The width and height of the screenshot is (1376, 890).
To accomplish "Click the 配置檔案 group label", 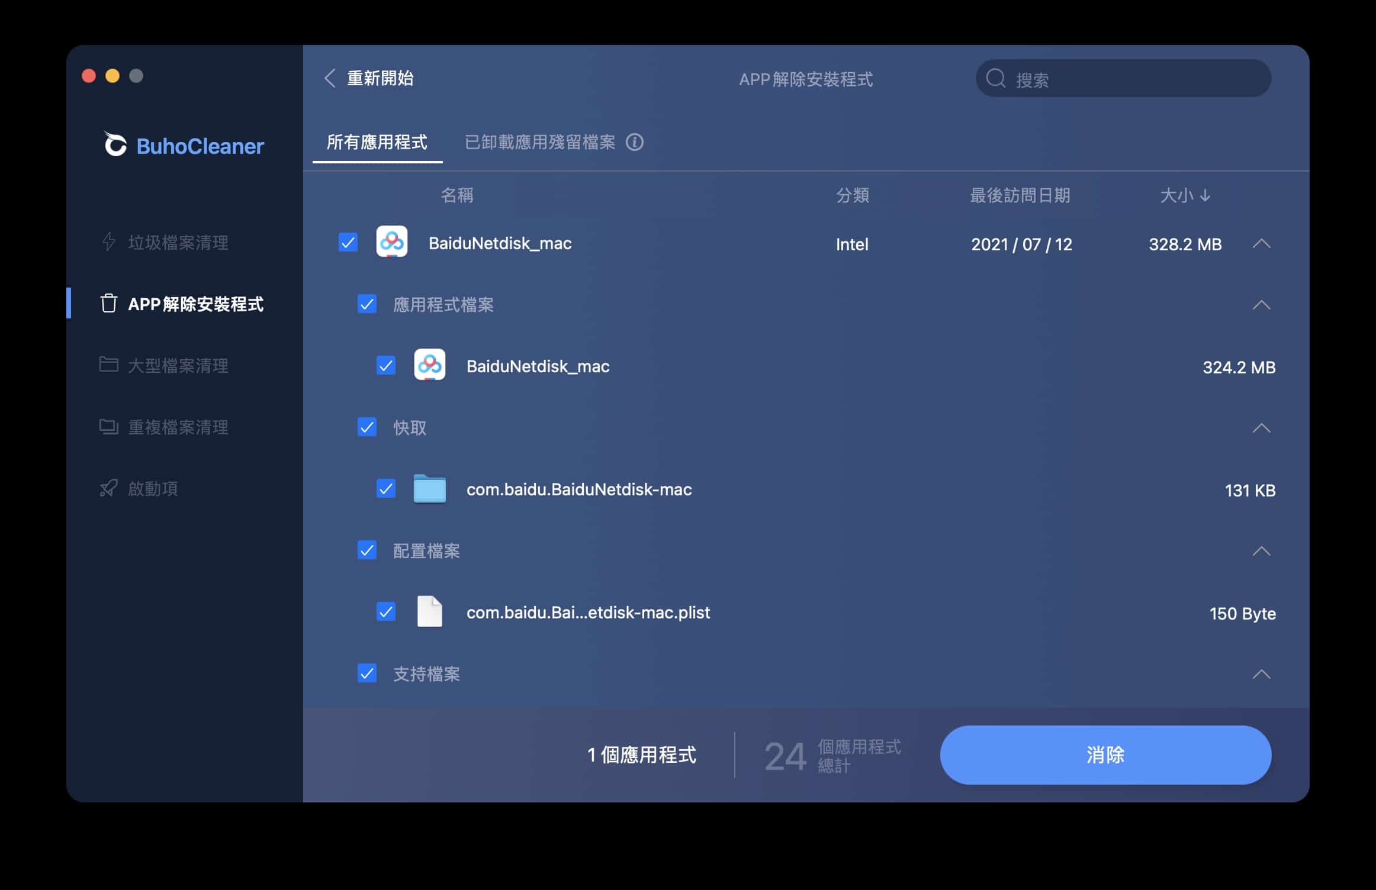I will coord(426,550).
